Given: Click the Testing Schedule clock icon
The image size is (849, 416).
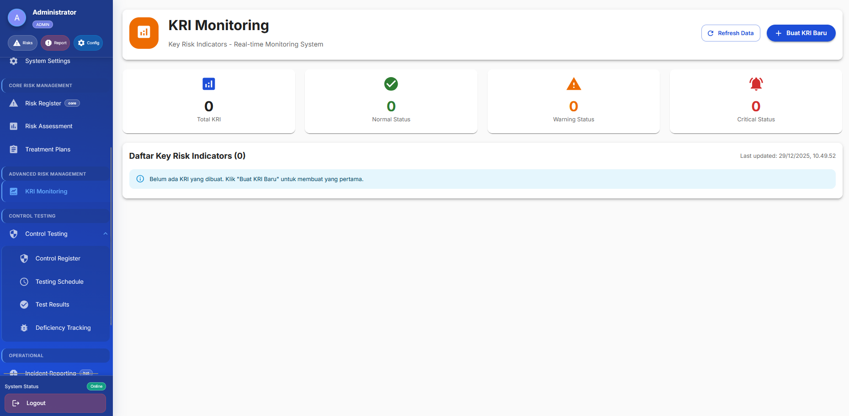Looking at the screenshot, I should coord(24,282).
